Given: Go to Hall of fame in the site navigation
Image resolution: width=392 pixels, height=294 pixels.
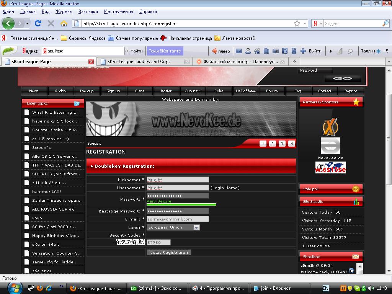Looking at the screenshot, I should pyautogui.click(x=246, y=91).
